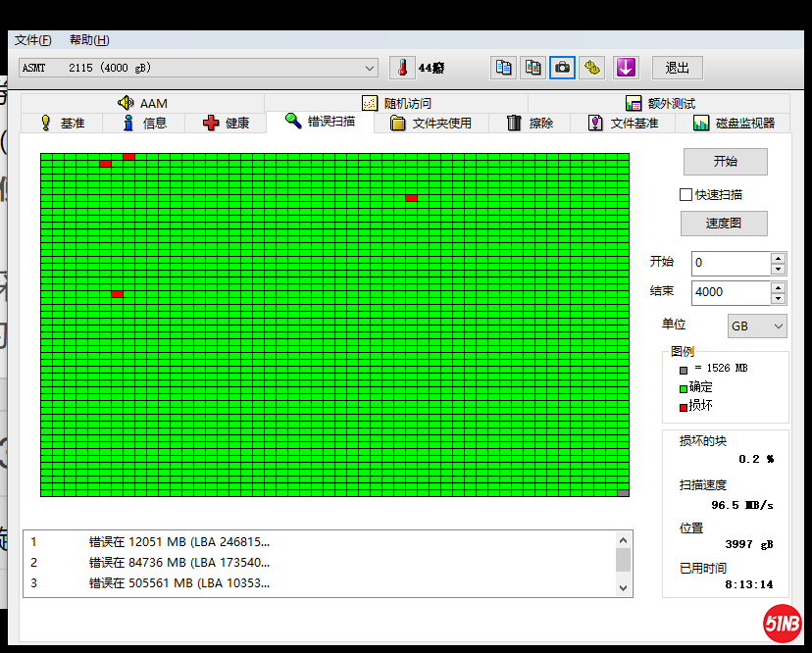Click the purple down-arrow toolbar icon
The width and height of the screenshot is (812, 653).
(x=626, y=68)
